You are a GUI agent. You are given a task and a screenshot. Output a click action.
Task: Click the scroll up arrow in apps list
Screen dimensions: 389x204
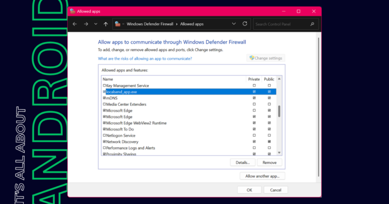tap(279, 79)
